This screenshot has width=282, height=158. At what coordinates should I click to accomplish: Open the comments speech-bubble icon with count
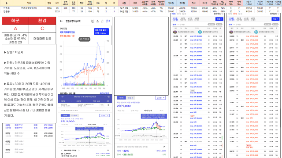(x=108, y=21)
